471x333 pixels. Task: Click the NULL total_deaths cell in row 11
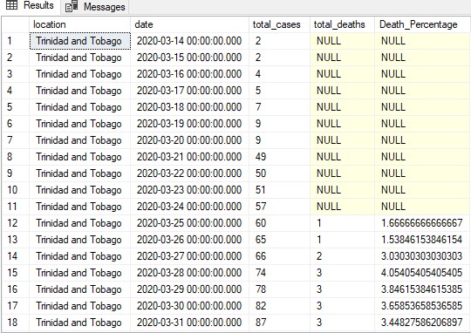[x=342, y=207]
